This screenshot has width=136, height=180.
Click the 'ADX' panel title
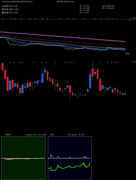pos(52,135)
